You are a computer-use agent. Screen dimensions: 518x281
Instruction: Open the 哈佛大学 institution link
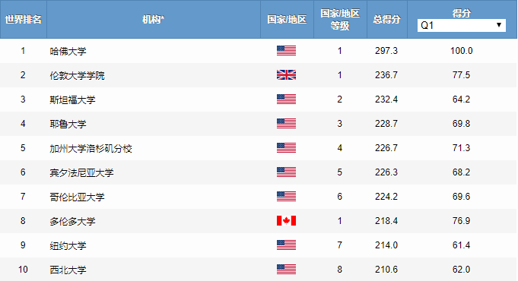pos(68,51)
